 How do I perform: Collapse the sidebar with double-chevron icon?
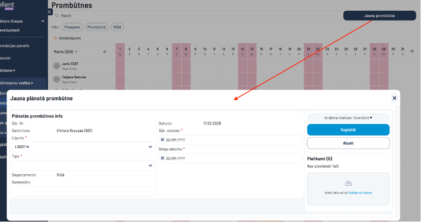point(50,12)
